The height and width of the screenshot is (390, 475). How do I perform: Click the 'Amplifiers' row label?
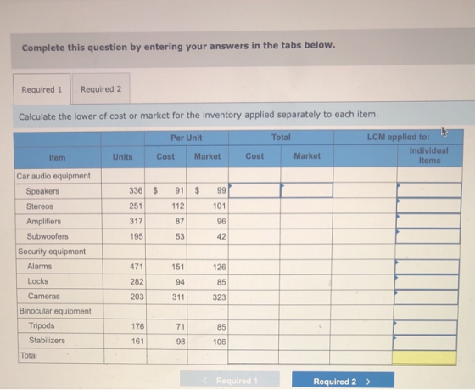pos(43,221)
